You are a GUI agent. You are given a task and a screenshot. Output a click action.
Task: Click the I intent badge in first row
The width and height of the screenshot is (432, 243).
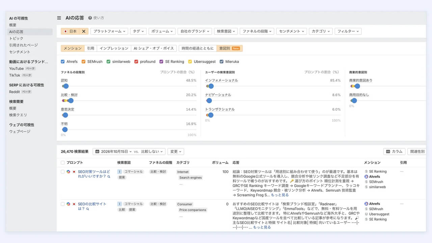[119, 172]
